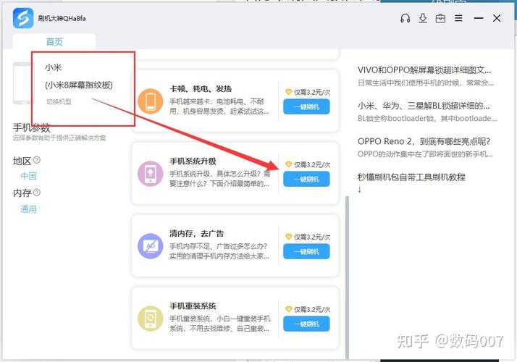Click the help icon beside 地区

[x=37, y=160]
